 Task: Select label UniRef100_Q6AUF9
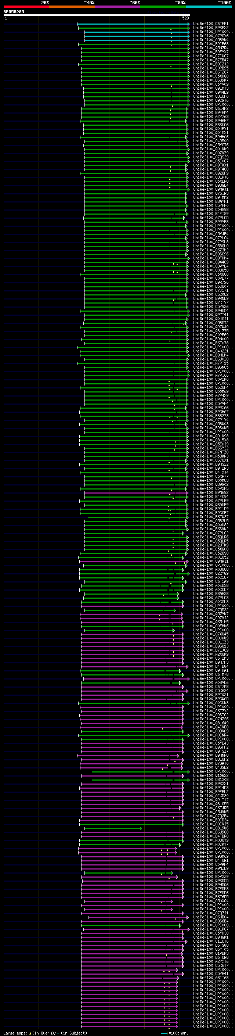[x=210, y=505]
